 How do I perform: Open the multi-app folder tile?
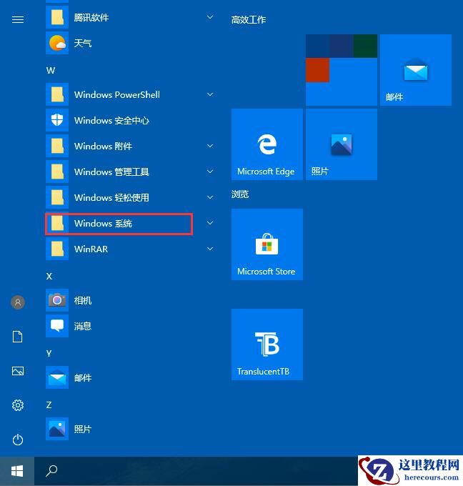[x=342, y=70]
